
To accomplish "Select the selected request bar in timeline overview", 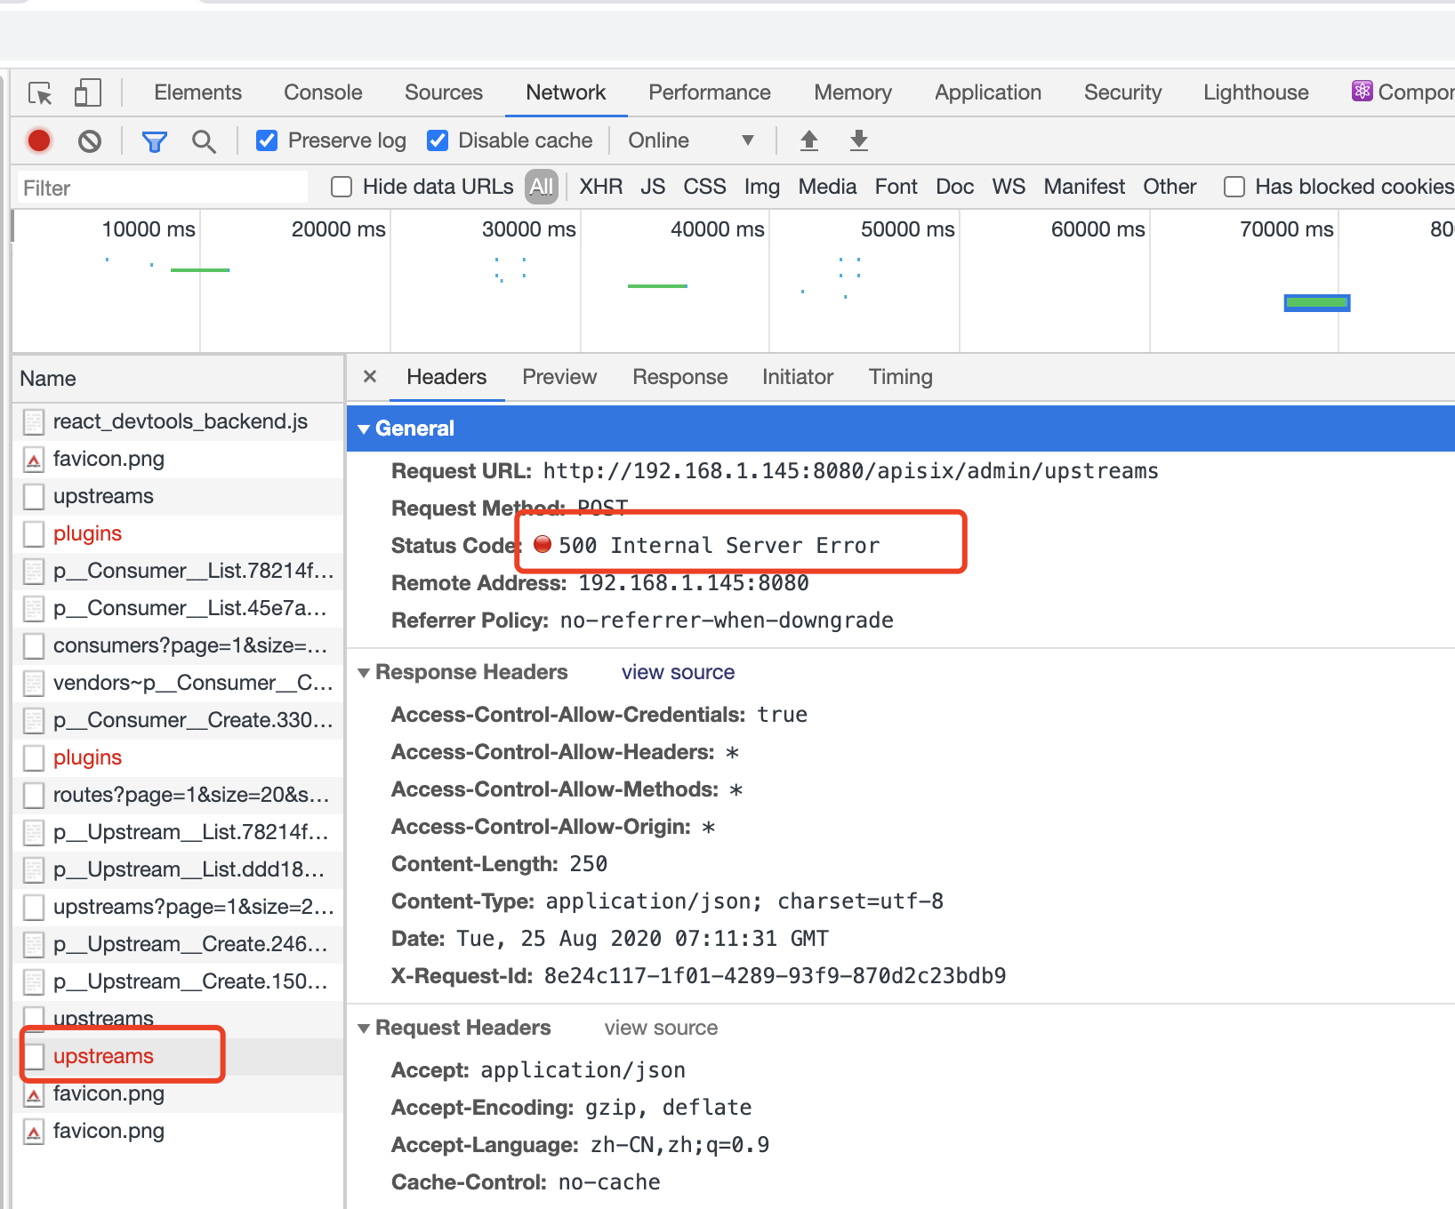I will [1317, 303].
